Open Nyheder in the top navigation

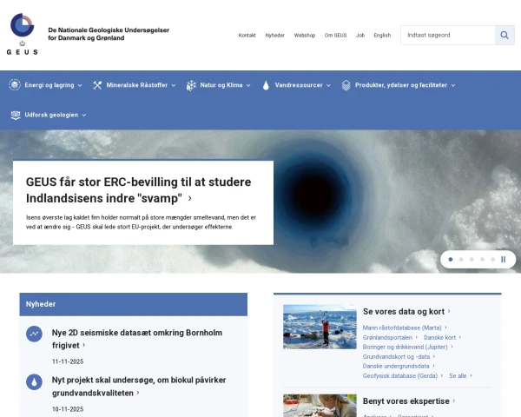point(274,36)
